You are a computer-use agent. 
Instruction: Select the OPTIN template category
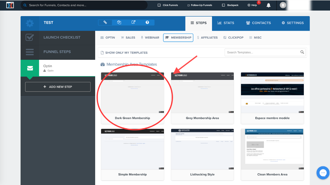click(x=107, y=38)
